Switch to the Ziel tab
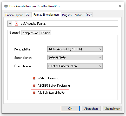This screenshot has width=126, height=116. point(28,15)
